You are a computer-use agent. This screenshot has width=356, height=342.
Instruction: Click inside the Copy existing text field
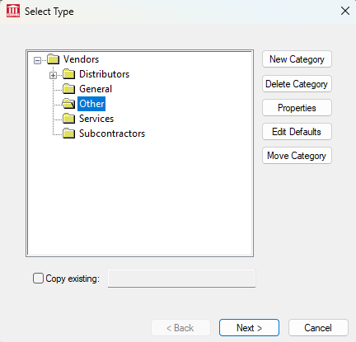pyautogui.click(x=181, y=279)
